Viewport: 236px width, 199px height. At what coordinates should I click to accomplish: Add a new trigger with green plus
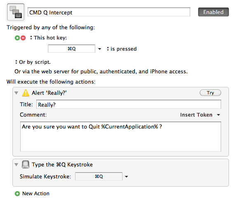click(x=17, y=38)
